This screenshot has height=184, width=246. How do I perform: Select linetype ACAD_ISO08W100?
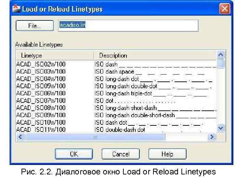click(x=41, y=108)
